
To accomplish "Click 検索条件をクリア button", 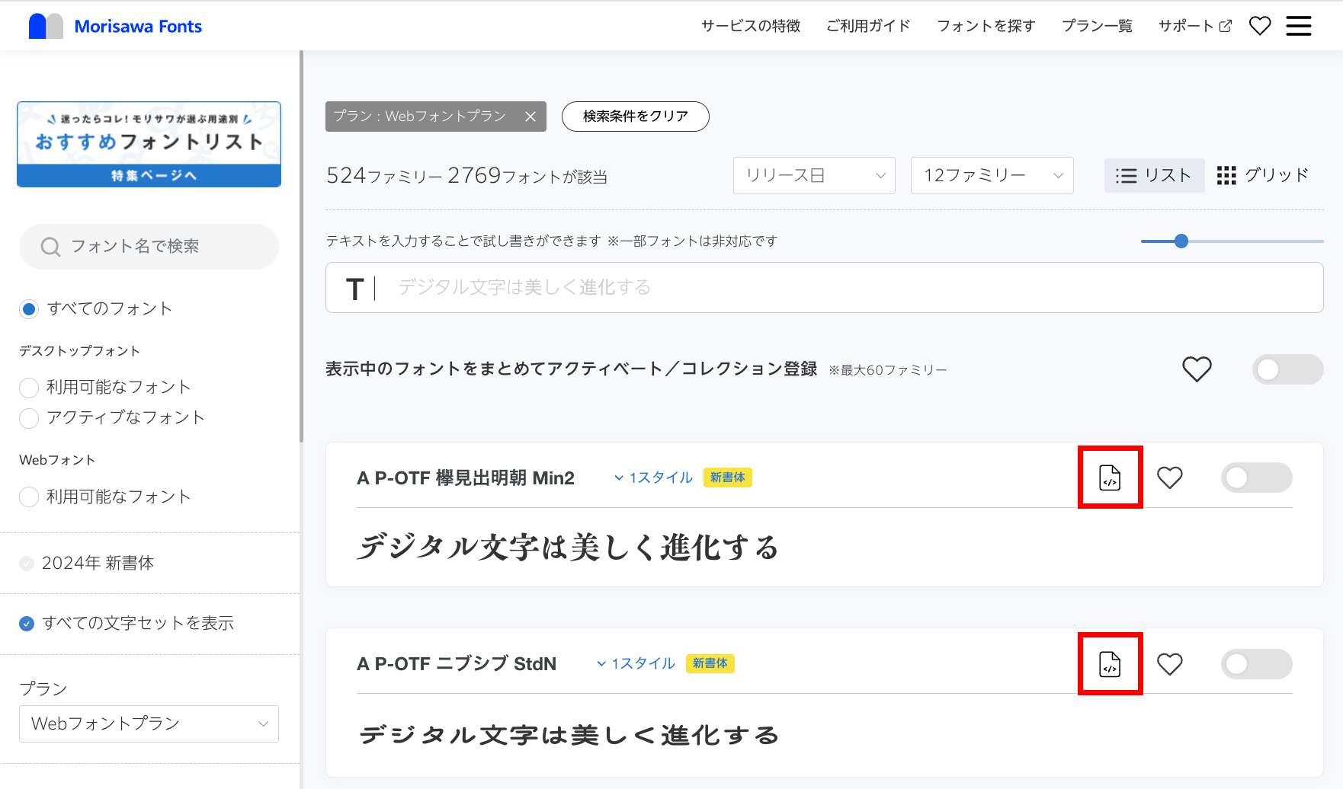I will [636, 117].
